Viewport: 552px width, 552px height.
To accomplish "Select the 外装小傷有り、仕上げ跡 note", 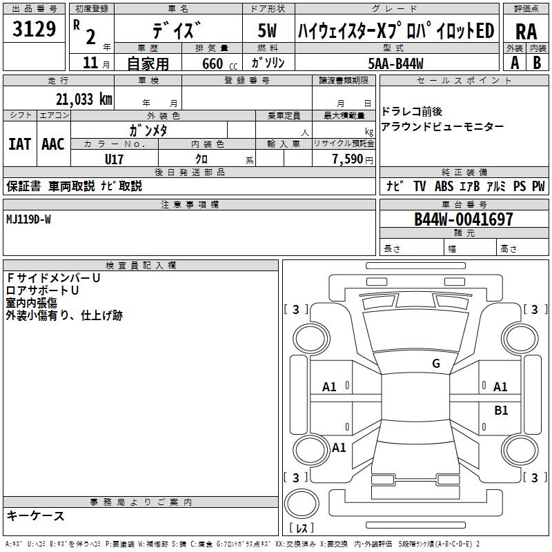I will pyautogui.click(x=64, y=315).
